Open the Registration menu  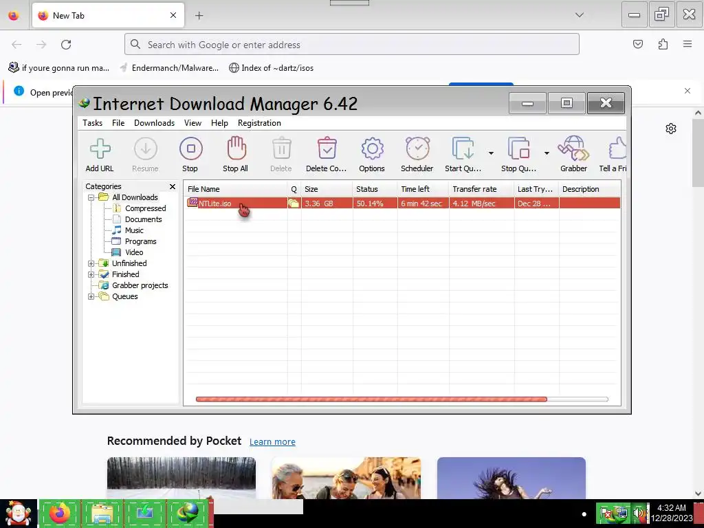259,123
